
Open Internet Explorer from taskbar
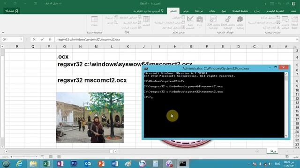coord(19,164)
